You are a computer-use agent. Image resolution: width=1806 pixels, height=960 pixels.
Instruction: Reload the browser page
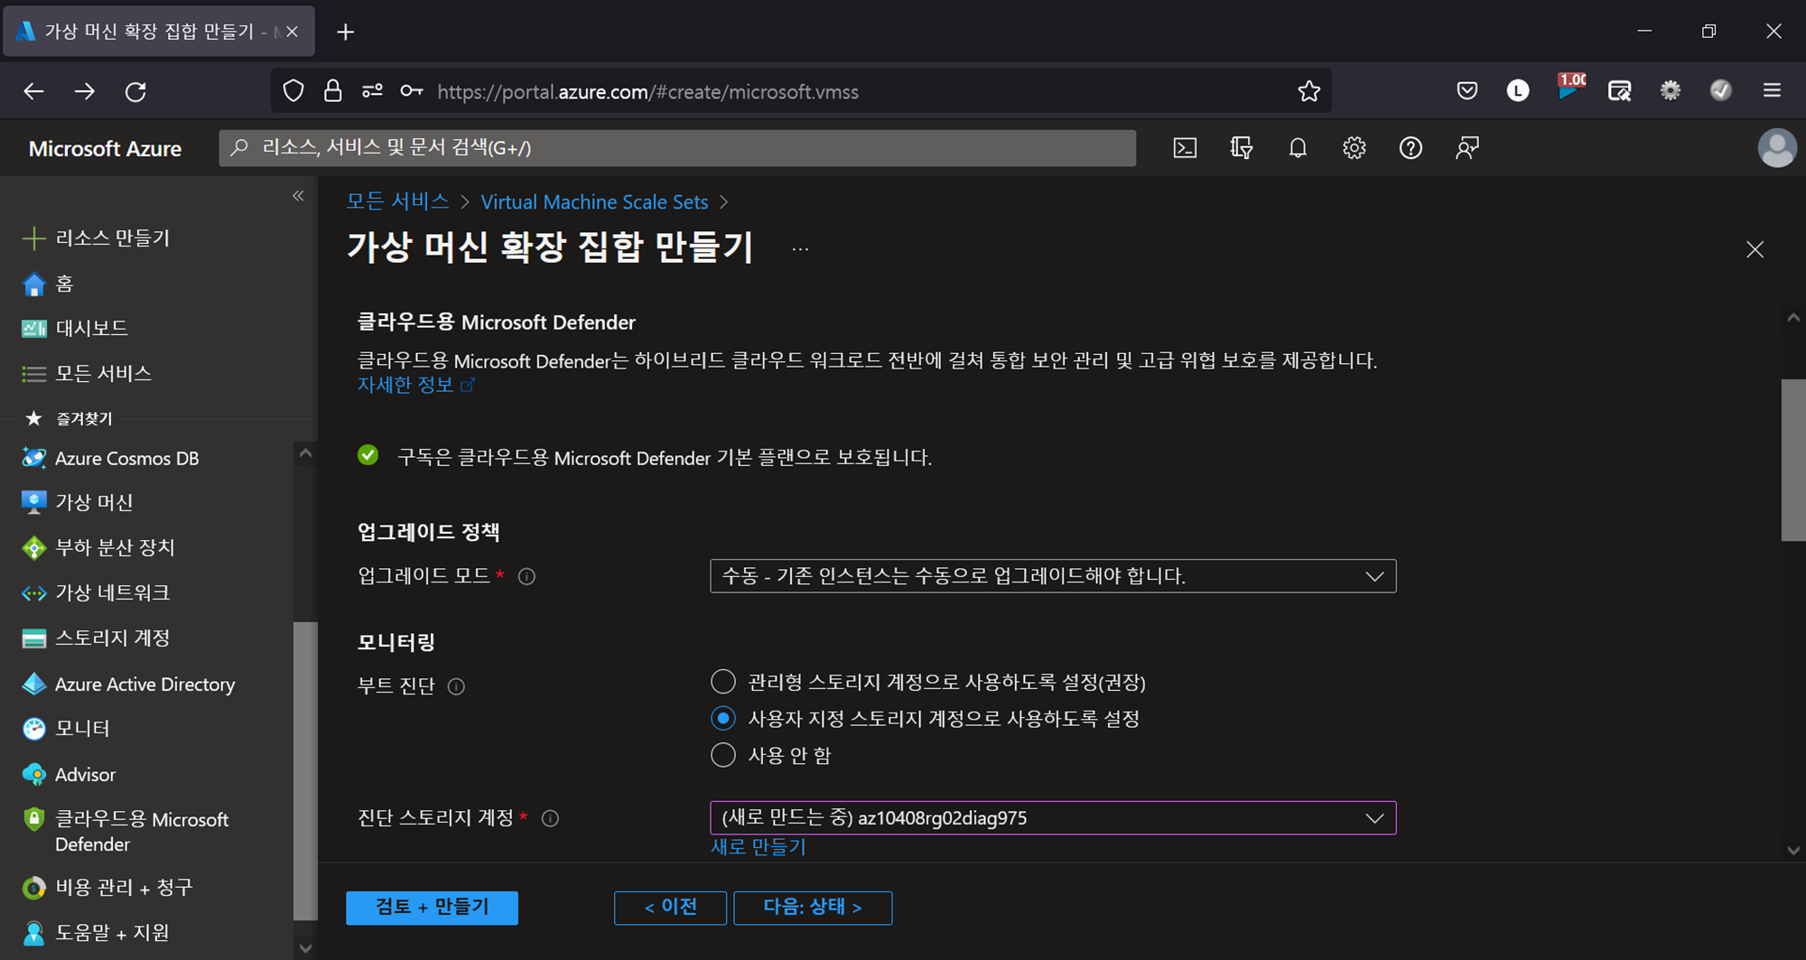coord(135,91)
